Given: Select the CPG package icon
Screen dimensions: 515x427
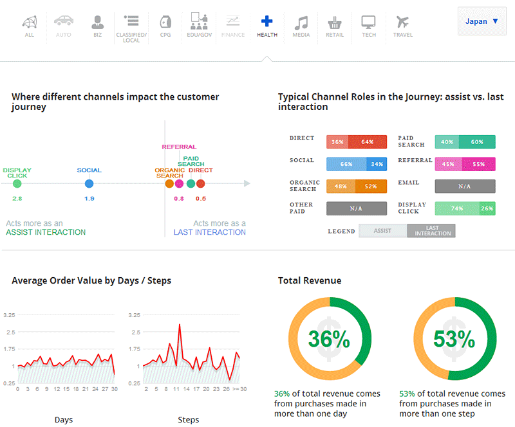Looking at the screenshot, I should tap(165, 22).
